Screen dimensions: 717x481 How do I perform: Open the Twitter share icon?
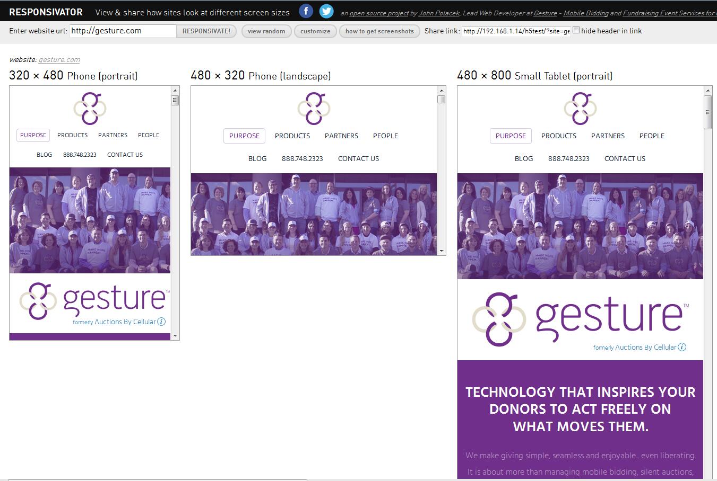tap(326, 11)
